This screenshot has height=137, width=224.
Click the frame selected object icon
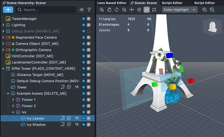pyautogui.click(x=147, y=10)
